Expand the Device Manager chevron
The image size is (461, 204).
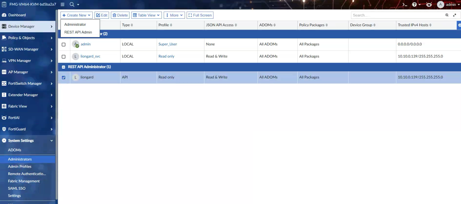click(52, 26)
